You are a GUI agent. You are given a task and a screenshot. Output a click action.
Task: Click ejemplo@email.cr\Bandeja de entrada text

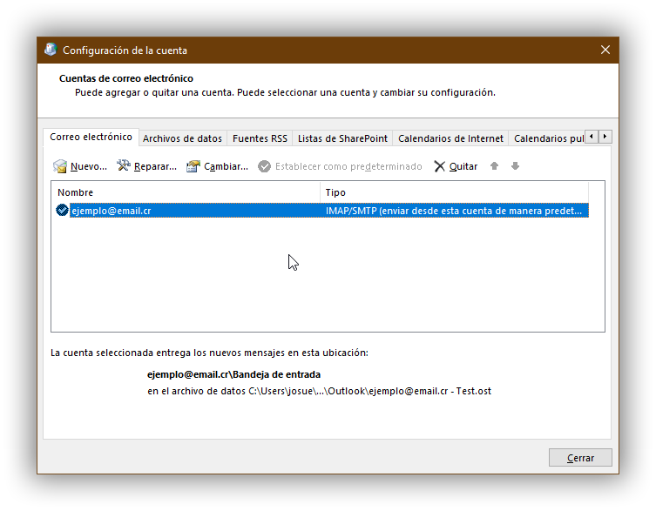click(x=233, y=374)
